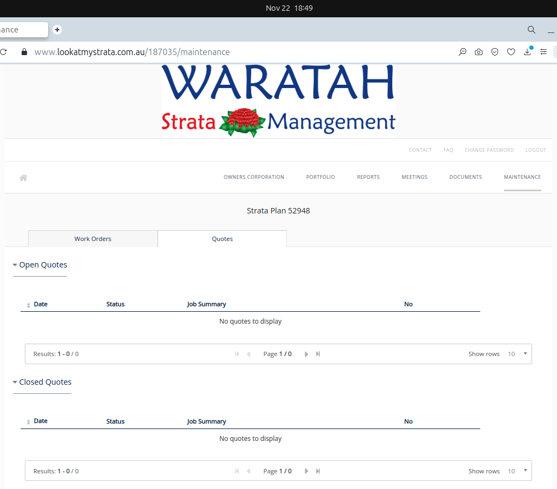Click the No header in Closed Quotes table

[x=408, y=421]
